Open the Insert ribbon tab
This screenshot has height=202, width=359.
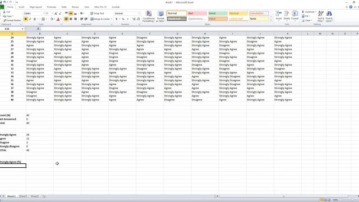pos(21,7)
